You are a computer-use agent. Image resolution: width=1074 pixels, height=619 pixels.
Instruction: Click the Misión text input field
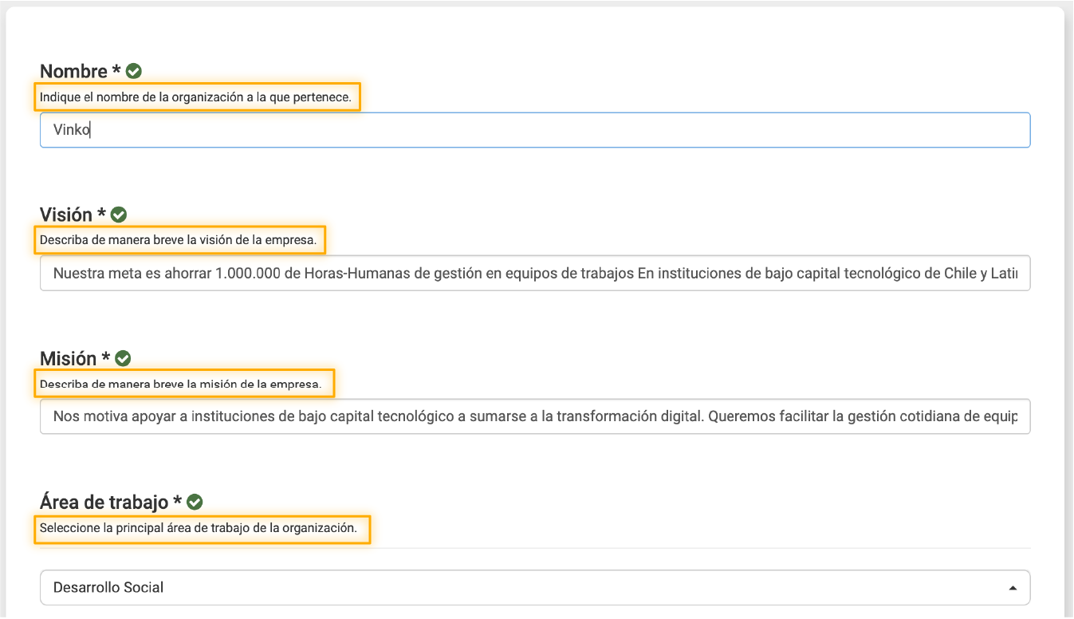click(x=535, y=416)
